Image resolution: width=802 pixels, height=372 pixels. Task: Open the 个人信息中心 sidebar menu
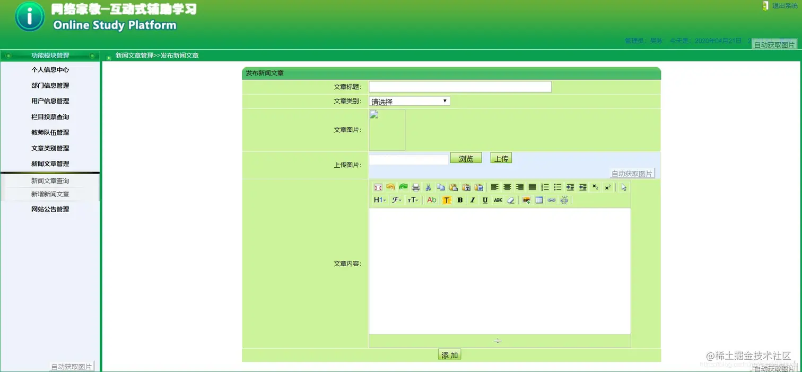(x=49, y=69)
